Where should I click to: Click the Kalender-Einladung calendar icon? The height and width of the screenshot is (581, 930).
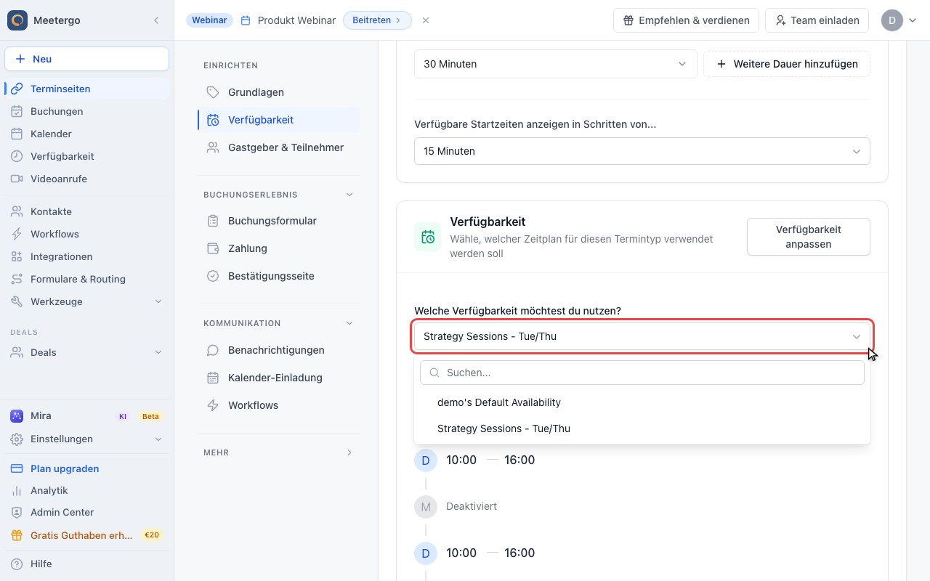(x=213, y=378)
